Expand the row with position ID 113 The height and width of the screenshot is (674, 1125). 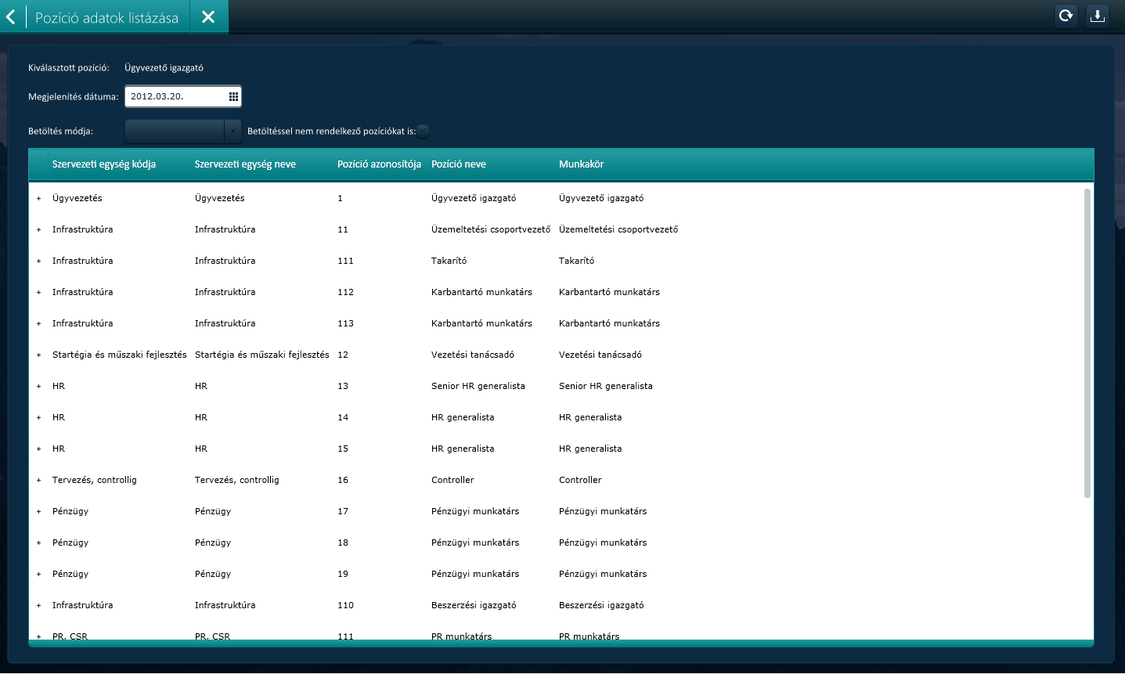(38, 324)
